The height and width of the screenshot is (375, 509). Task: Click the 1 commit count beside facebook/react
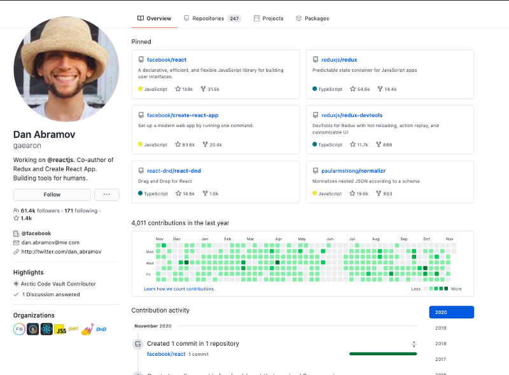coord(199,354)
